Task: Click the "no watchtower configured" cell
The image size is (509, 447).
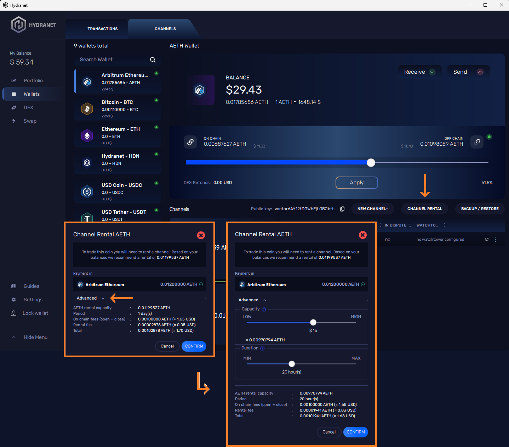Action: [440, 239]
